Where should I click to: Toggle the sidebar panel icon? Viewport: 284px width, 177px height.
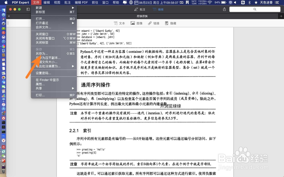tap(28, 9)
